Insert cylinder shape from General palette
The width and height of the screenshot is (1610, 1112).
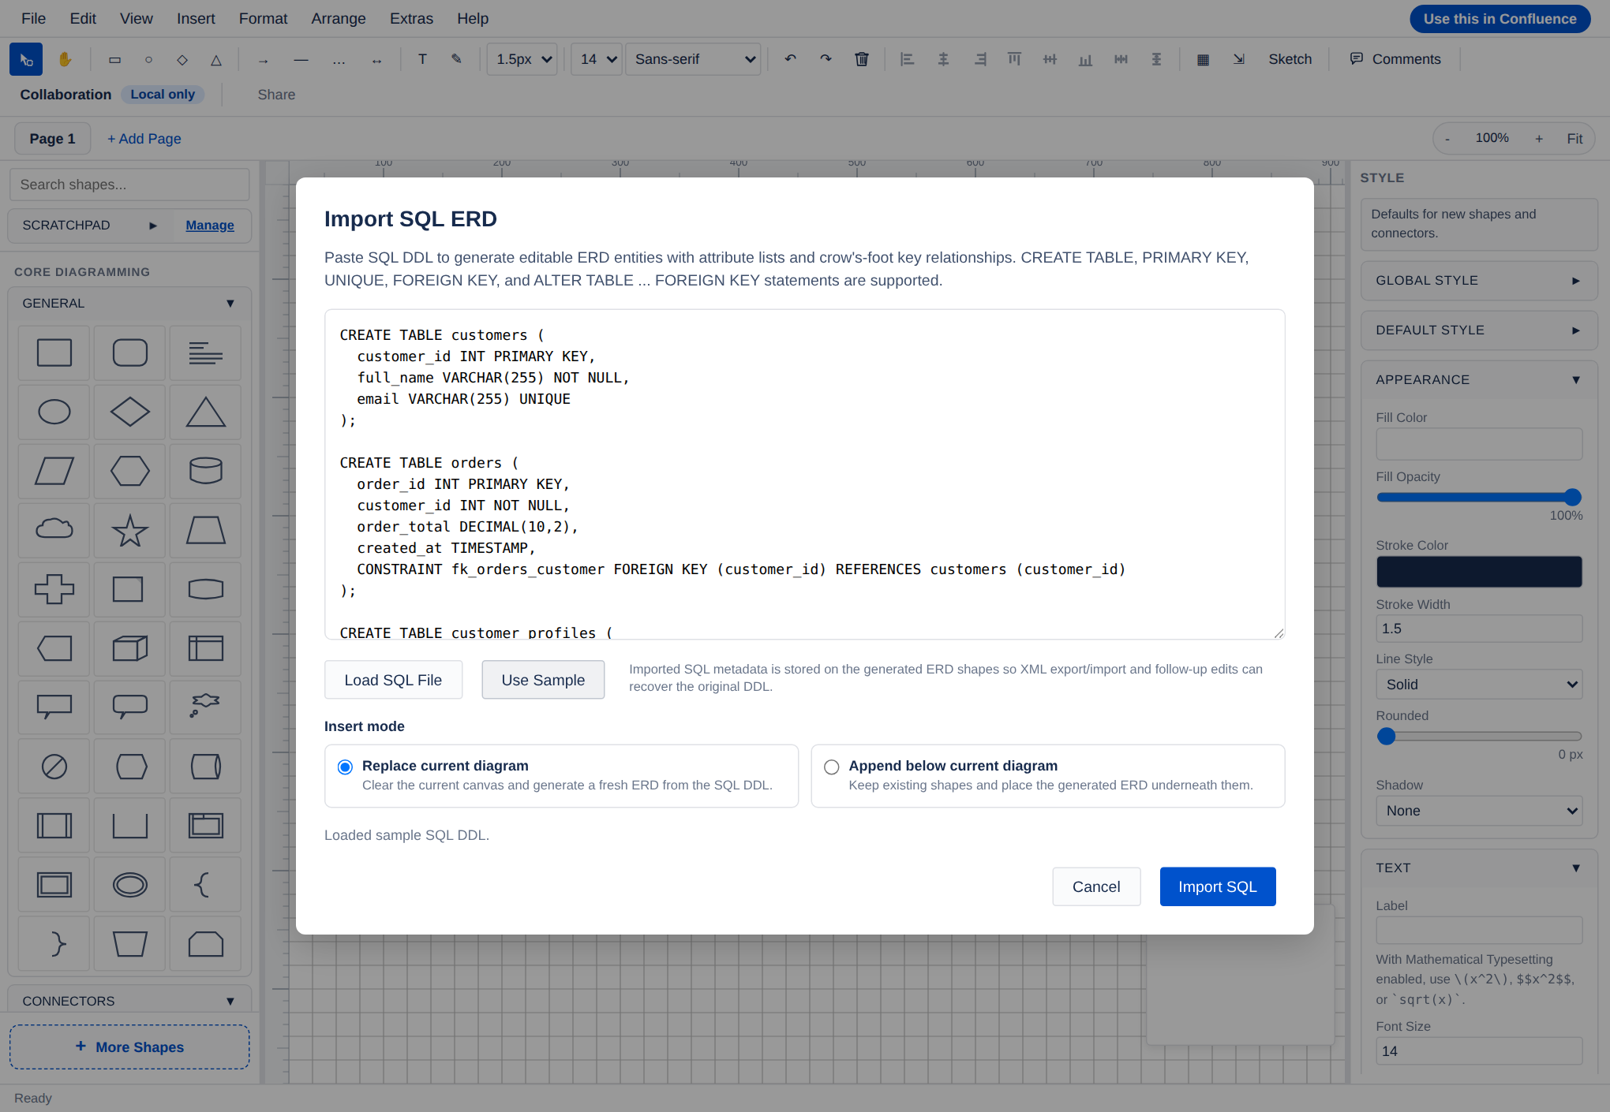[x=206, y=471]
